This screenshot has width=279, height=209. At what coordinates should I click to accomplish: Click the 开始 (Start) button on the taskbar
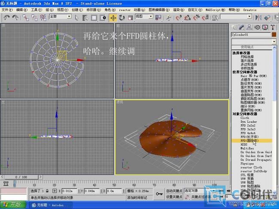pyautogui.click(x=13, y=205)
